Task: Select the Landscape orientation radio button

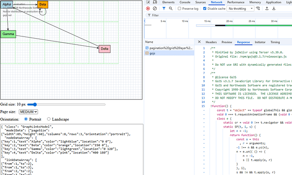Action: pyautogui.click(x=49, y=119)
